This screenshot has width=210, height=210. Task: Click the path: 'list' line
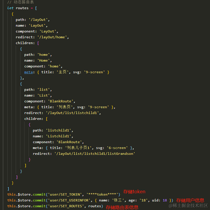click(38, 90)
